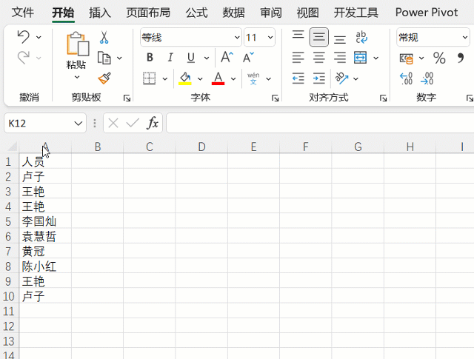Screen dimensions: 474x359
Task: Open the 字体 group dialog launcher
Action: pos(276,98)
